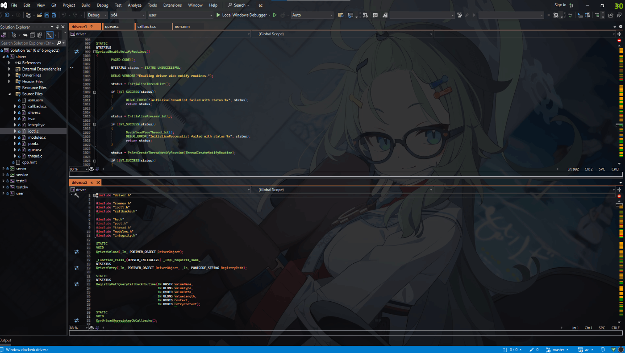This screenshot has height=353, width=625.
Task: Open the Git menu
Action: [x=54, y=5]
